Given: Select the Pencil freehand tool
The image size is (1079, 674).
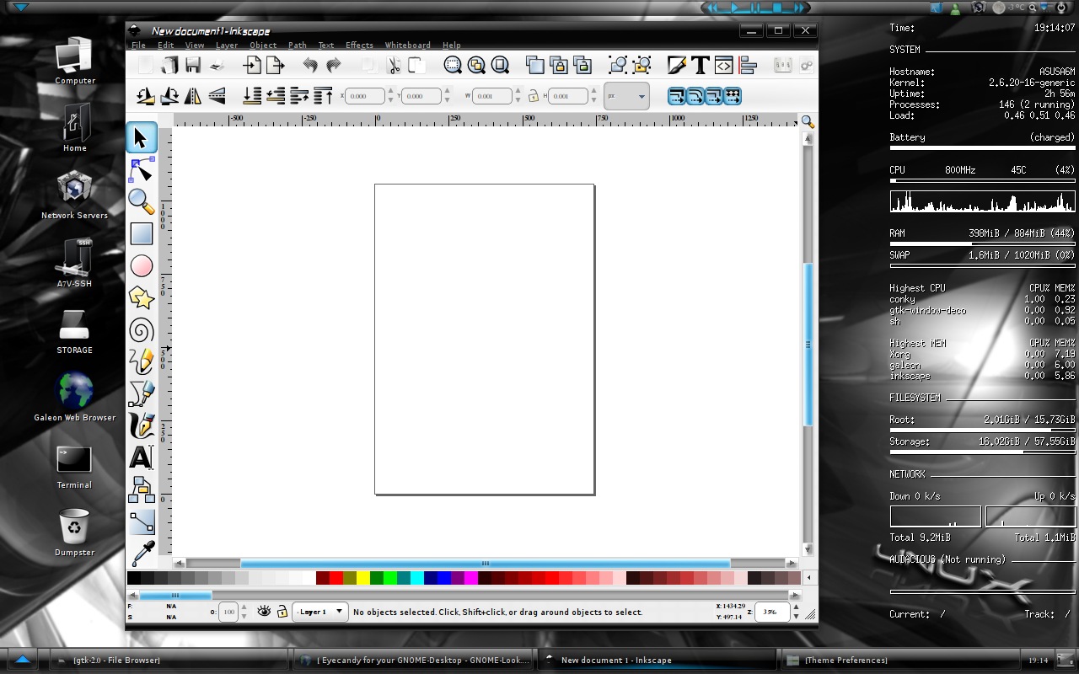Looking at the screenshot, I should [x=141, y=361].
